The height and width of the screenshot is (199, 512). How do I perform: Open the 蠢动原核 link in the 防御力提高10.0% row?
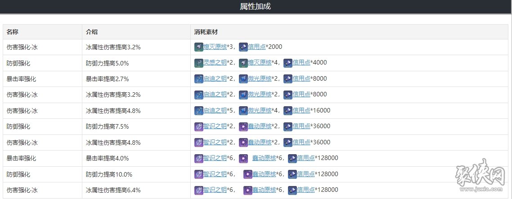264,174
